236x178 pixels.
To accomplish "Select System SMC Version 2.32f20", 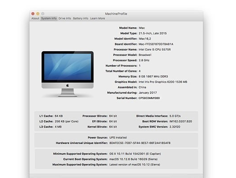I will point(175,127).
